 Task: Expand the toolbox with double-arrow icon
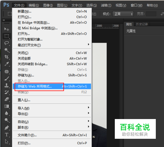click(x=4, y=20)
